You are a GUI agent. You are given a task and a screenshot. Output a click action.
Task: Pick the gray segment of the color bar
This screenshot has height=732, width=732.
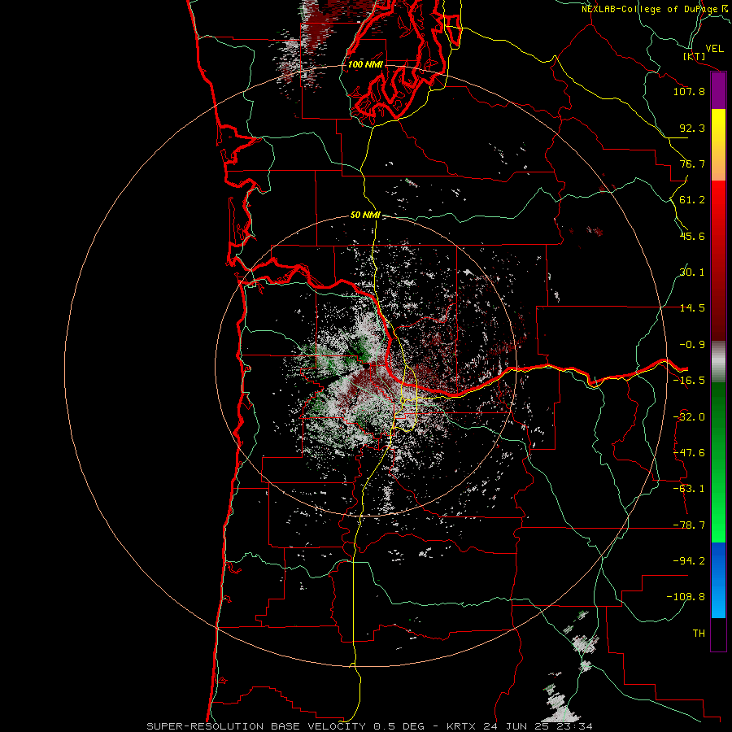click(x=718, y=362)
